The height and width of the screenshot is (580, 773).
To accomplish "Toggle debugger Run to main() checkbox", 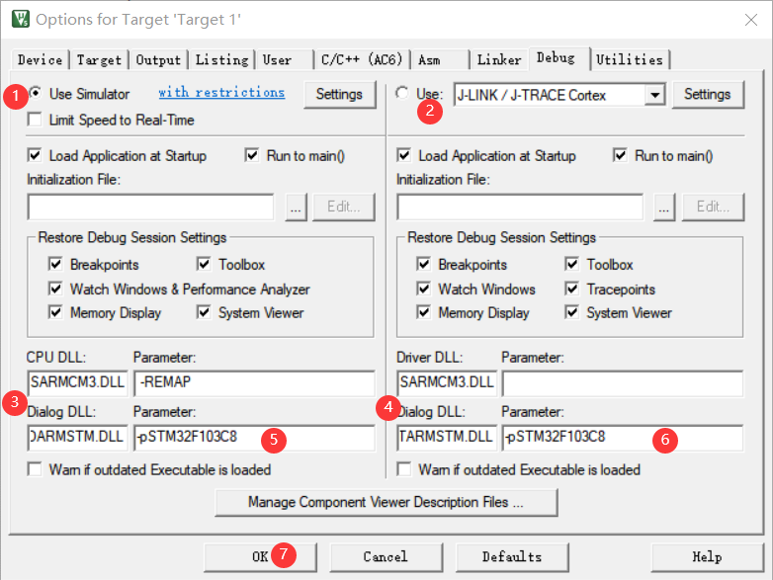I will pyautogui.click(x=620, y=156).
